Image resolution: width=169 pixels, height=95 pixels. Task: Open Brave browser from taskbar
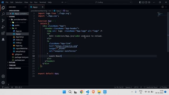point(93,92)
